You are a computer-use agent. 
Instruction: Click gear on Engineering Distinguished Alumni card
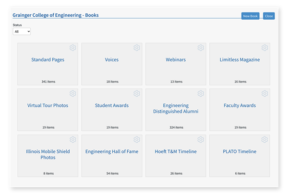pos(201,93)
